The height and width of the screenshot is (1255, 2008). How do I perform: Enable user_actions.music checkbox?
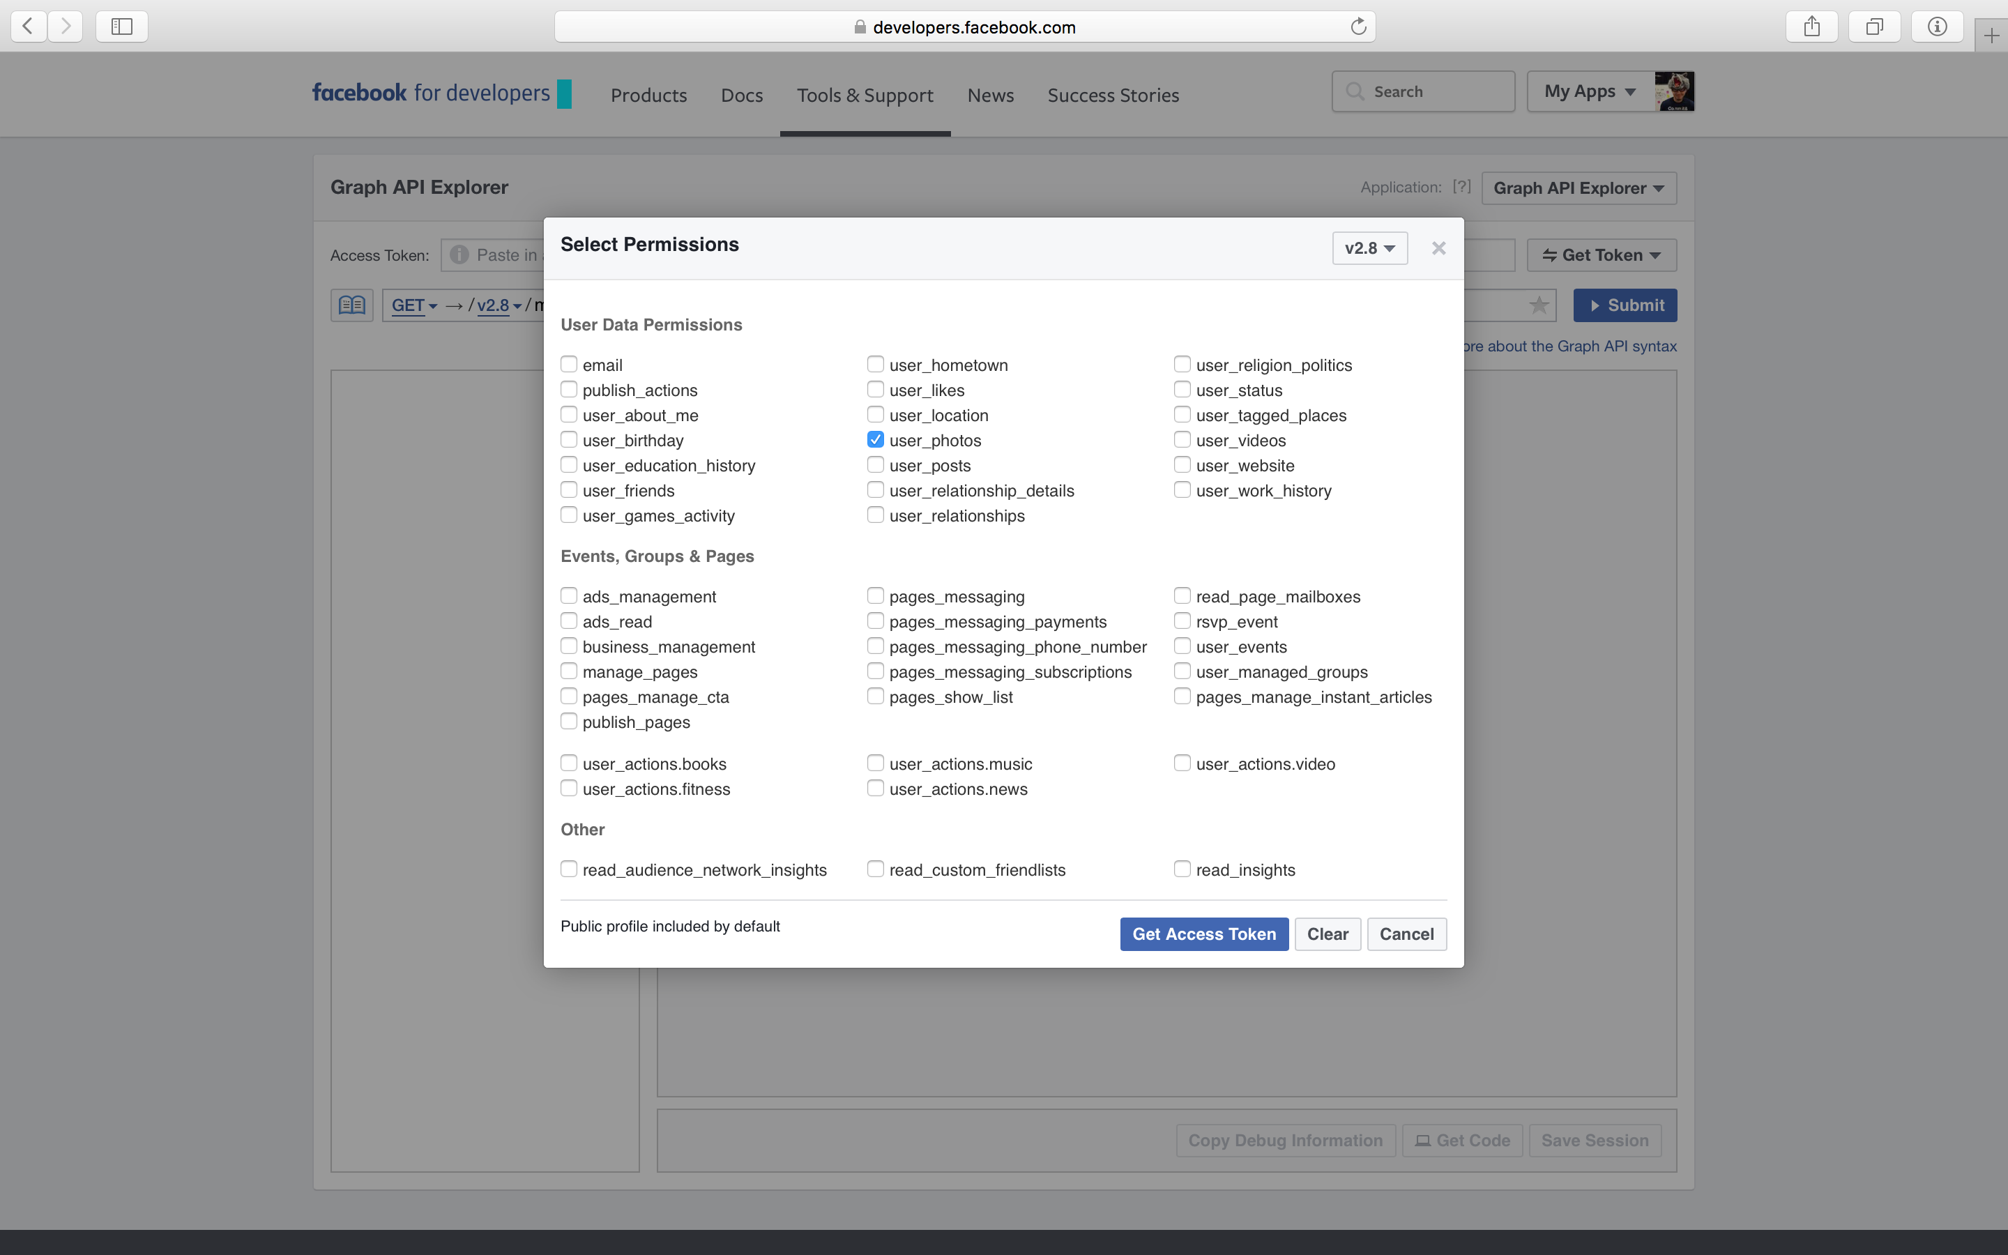click(x=876, y=762)
